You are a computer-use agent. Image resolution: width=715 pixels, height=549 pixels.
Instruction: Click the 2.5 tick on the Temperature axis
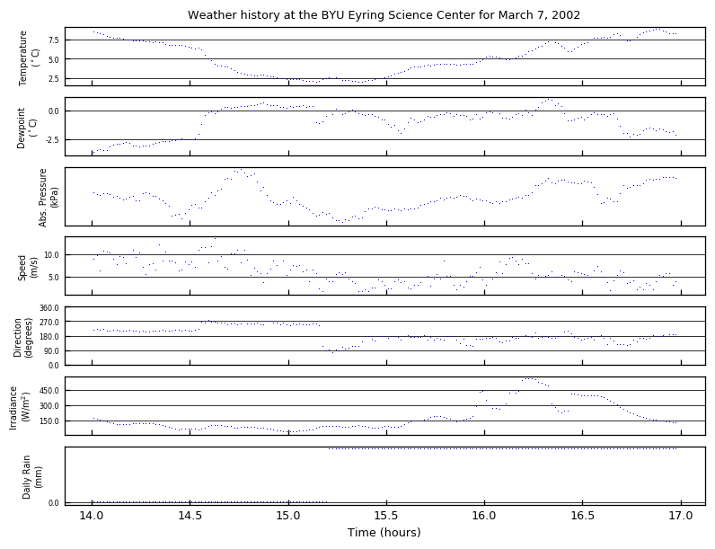click(54, 79)
